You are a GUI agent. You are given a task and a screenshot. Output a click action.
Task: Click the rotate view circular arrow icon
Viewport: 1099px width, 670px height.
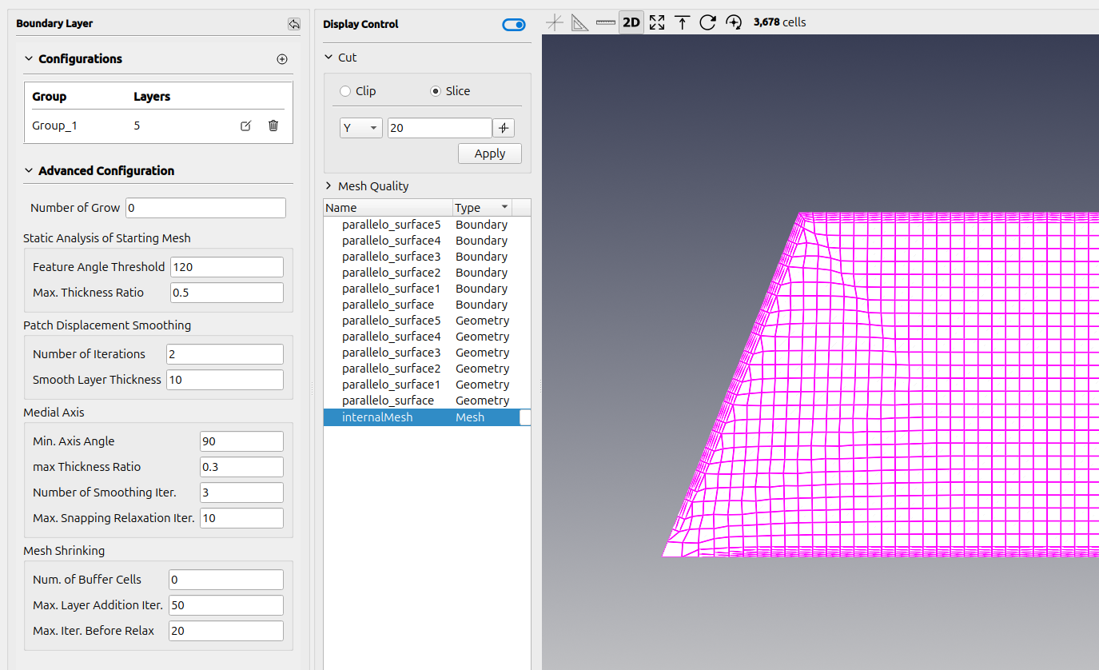[x=707, y=22]
